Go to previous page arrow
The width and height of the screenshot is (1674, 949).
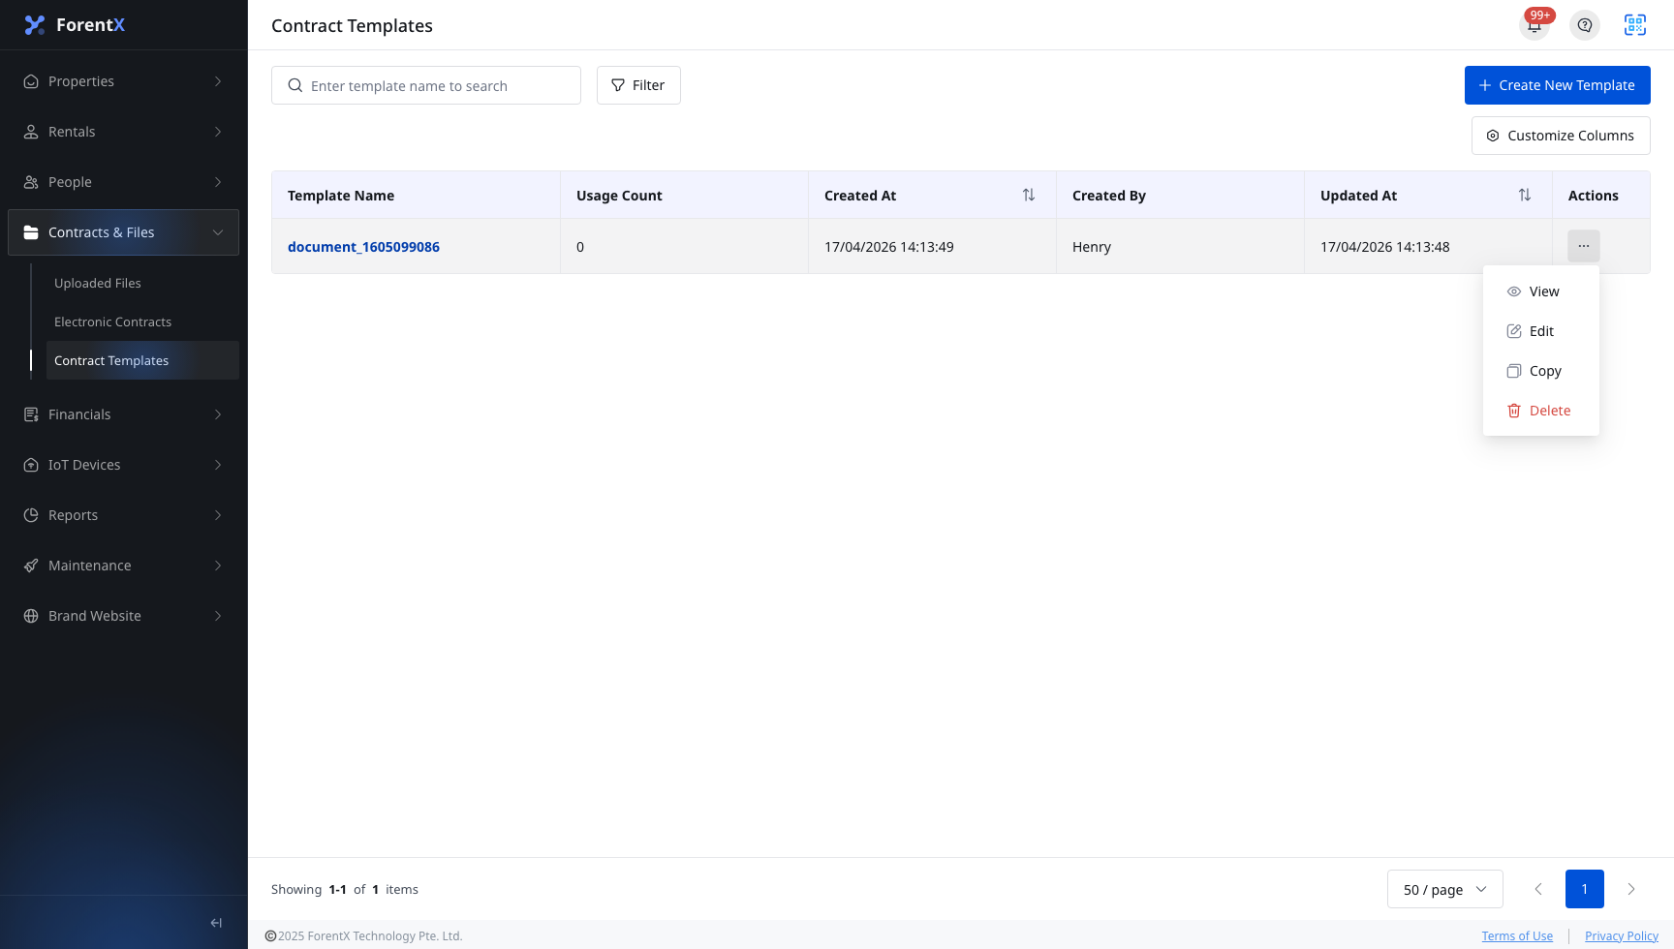tap(1538, 889)
